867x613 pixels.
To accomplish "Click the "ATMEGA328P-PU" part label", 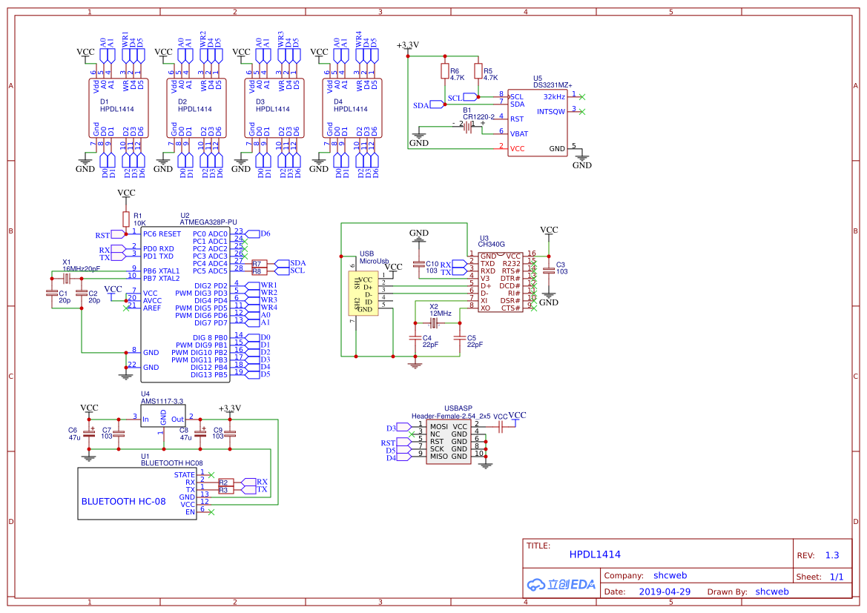I will 208,222.
